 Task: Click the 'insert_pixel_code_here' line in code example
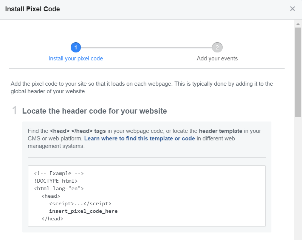(x=83, y=211)
